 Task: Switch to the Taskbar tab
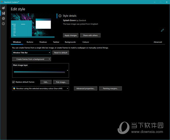pyautogui.click(x=56, y=42)
